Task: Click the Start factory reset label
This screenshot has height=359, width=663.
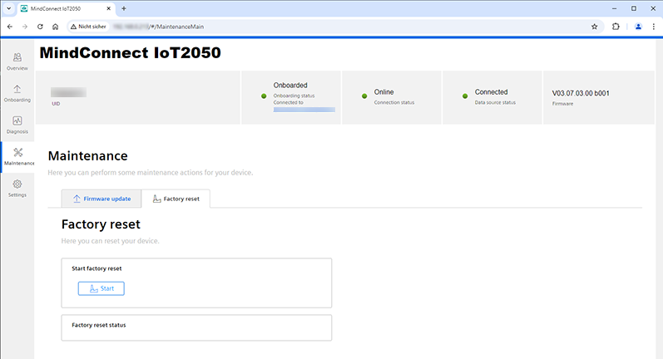Action: (96, 268)
